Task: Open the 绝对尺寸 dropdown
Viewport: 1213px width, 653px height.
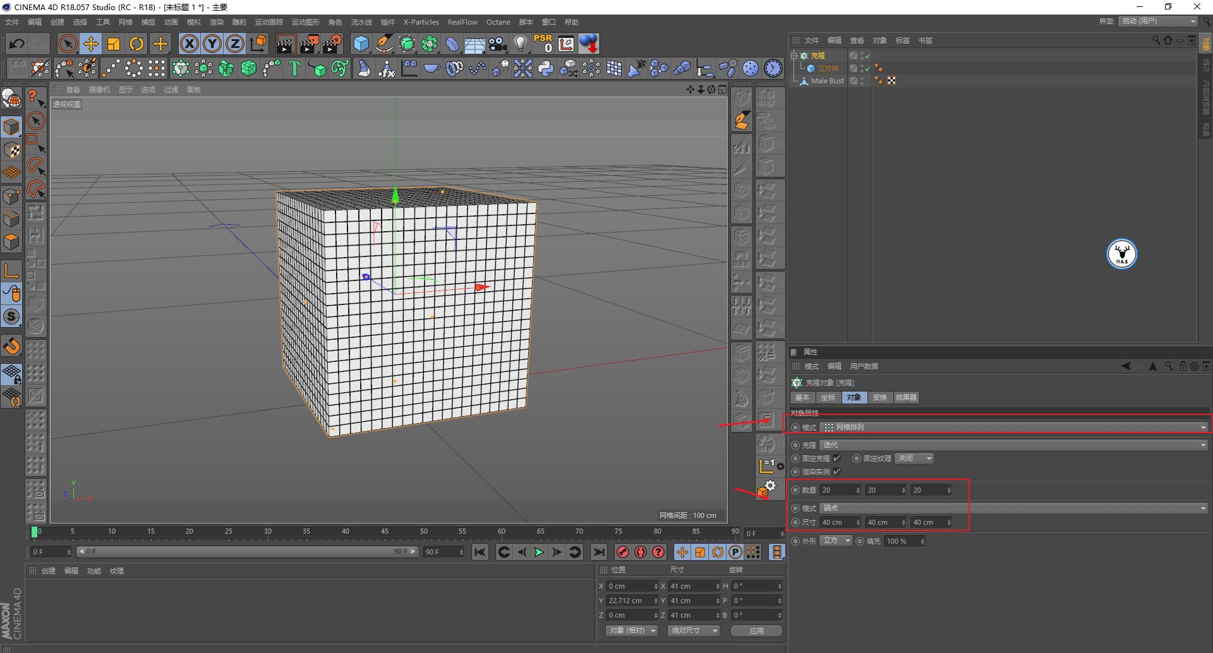Action: pos(694,630)
